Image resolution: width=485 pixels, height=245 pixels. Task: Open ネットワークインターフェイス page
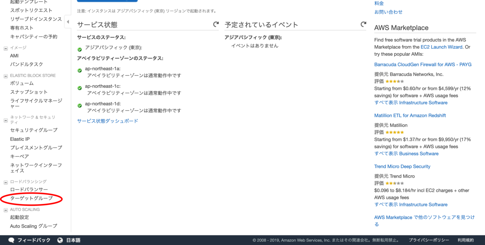coord(36,168)
